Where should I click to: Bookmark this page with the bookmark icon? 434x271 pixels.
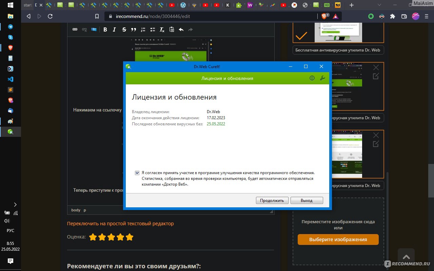[x=97, y=16]
